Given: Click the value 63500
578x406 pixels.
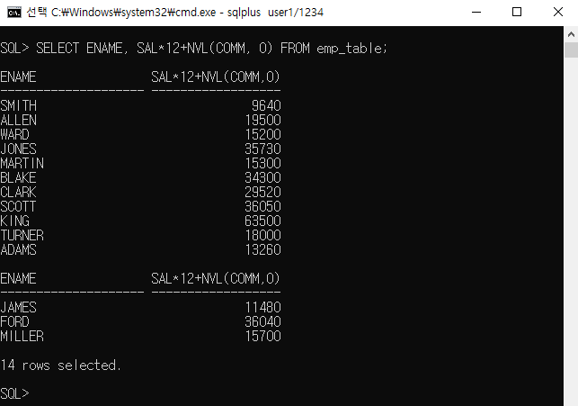Looking at the screenshot, I should [x=262, y=221].
